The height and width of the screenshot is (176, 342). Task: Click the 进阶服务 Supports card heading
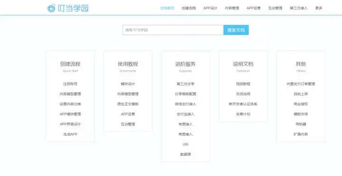(185, 66)
